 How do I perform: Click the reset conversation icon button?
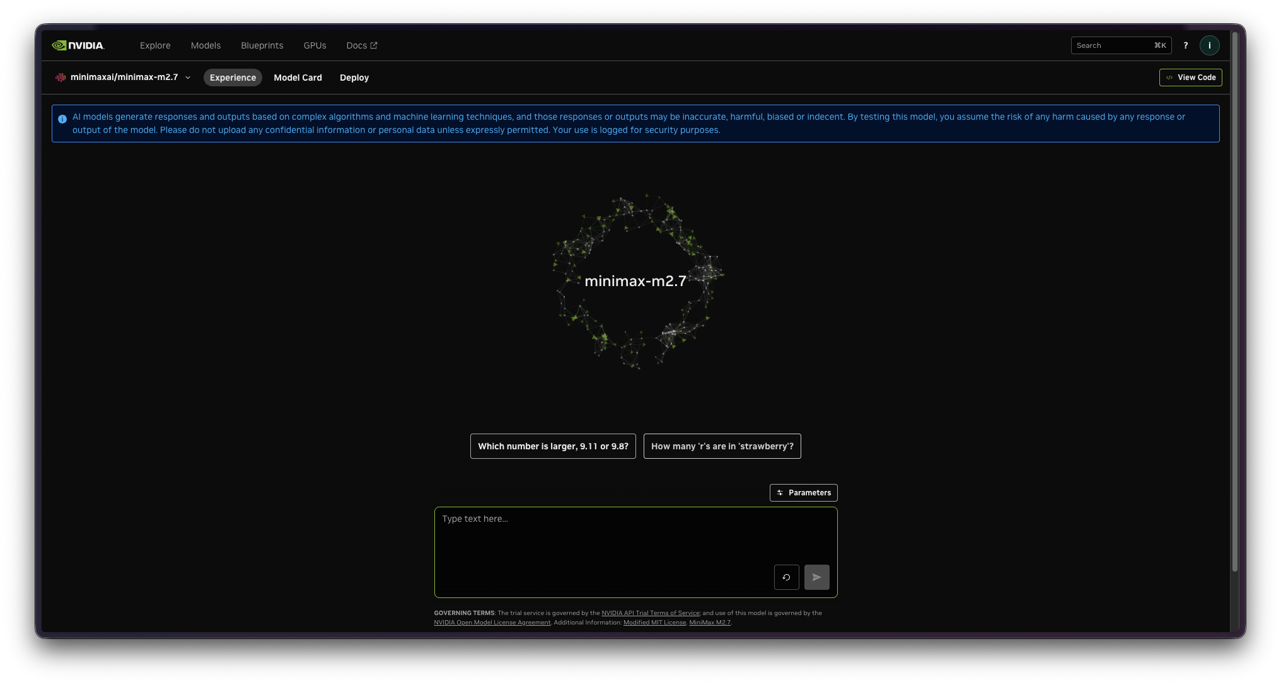click(x=786, y=577)
